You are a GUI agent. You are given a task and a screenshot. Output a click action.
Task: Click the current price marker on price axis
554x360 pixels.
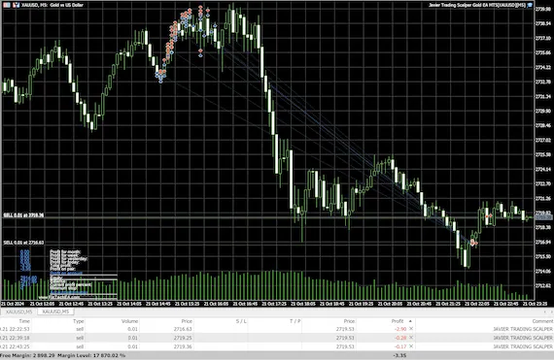[543, 218]
